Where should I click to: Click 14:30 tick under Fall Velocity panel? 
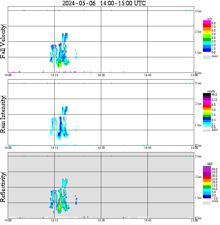(101, 75)
